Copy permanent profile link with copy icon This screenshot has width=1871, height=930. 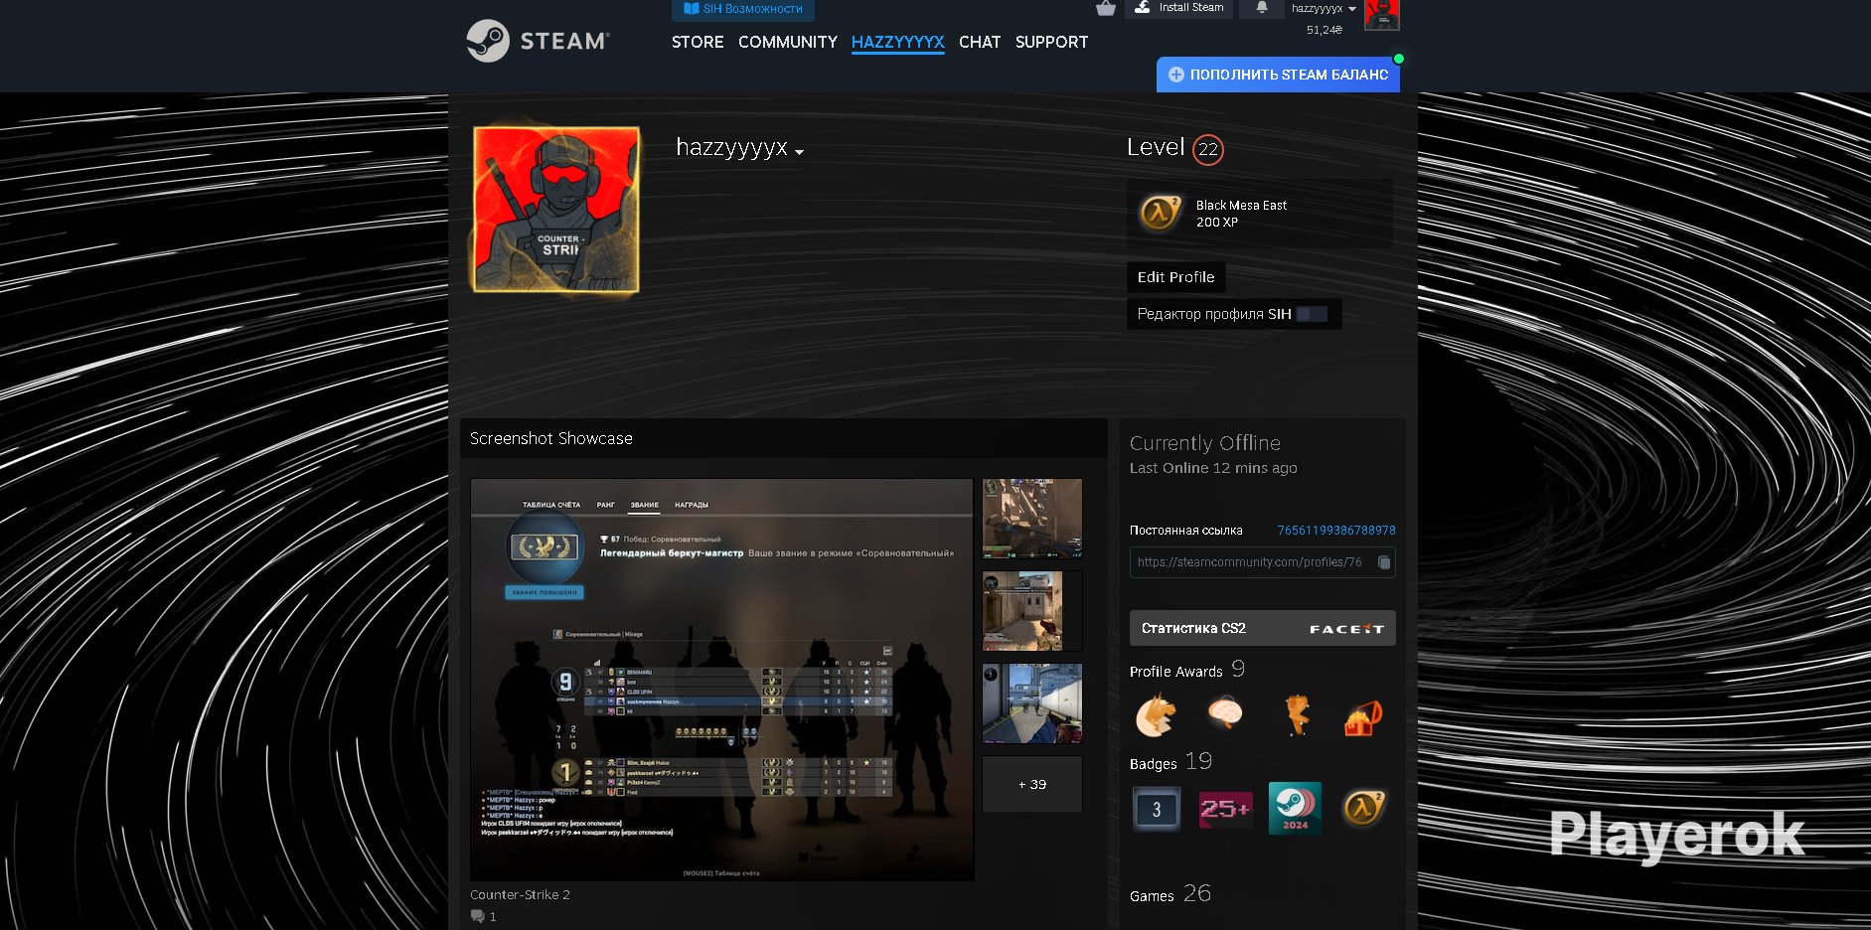coord(1384,562)
